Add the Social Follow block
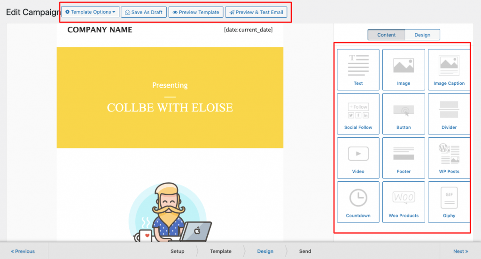This screenshot has width=481, height=259. click(358, 114)
